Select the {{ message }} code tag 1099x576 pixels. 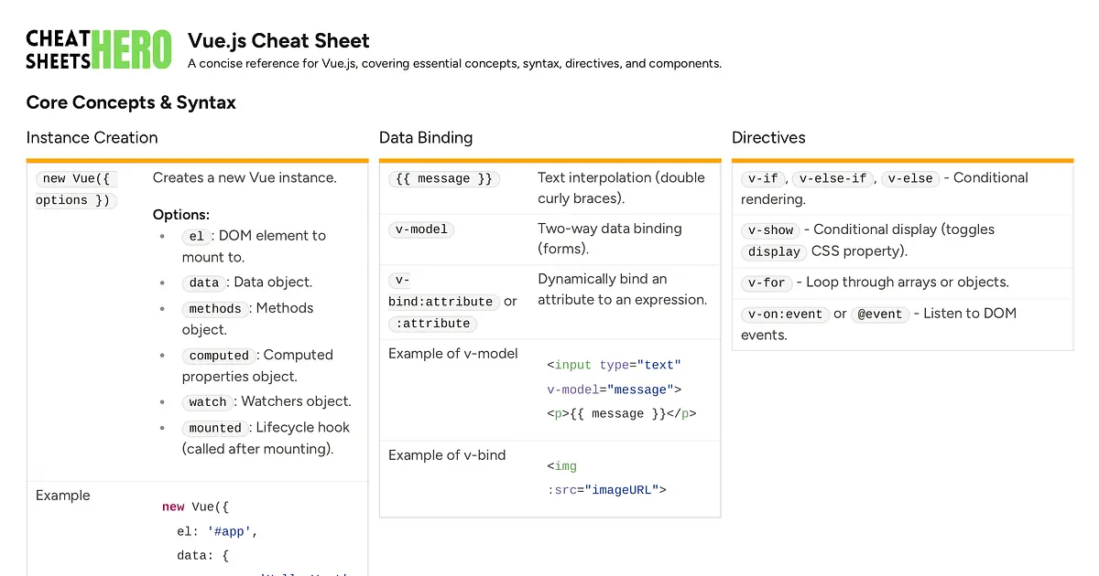point(443,179)
